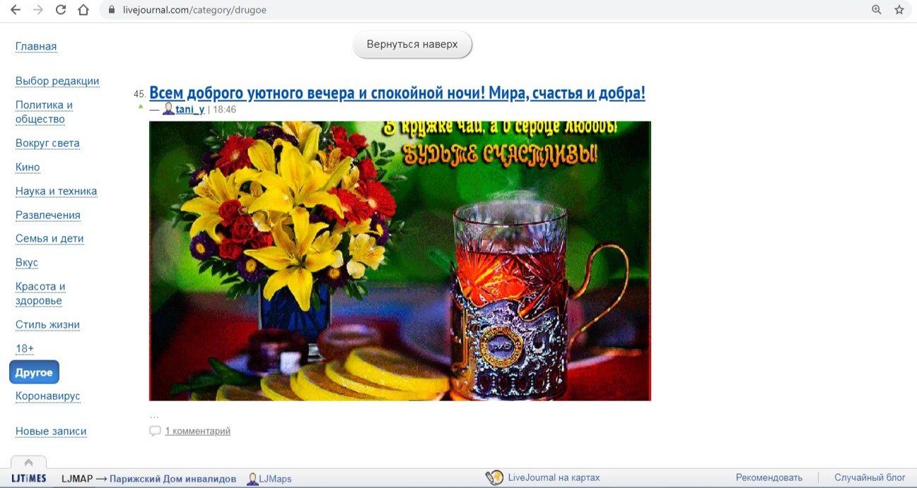Open the tani_y author profile
The image size is (917, 488).
[x=190, y=109]
